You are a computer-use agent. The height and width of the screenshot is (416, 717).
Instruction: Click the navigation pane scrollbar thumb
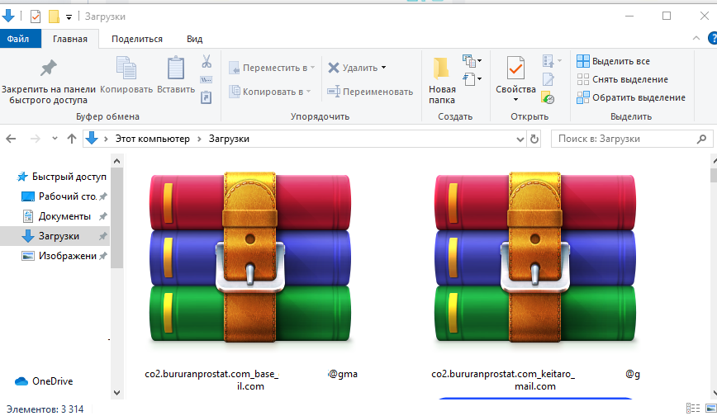coord(117,218)
